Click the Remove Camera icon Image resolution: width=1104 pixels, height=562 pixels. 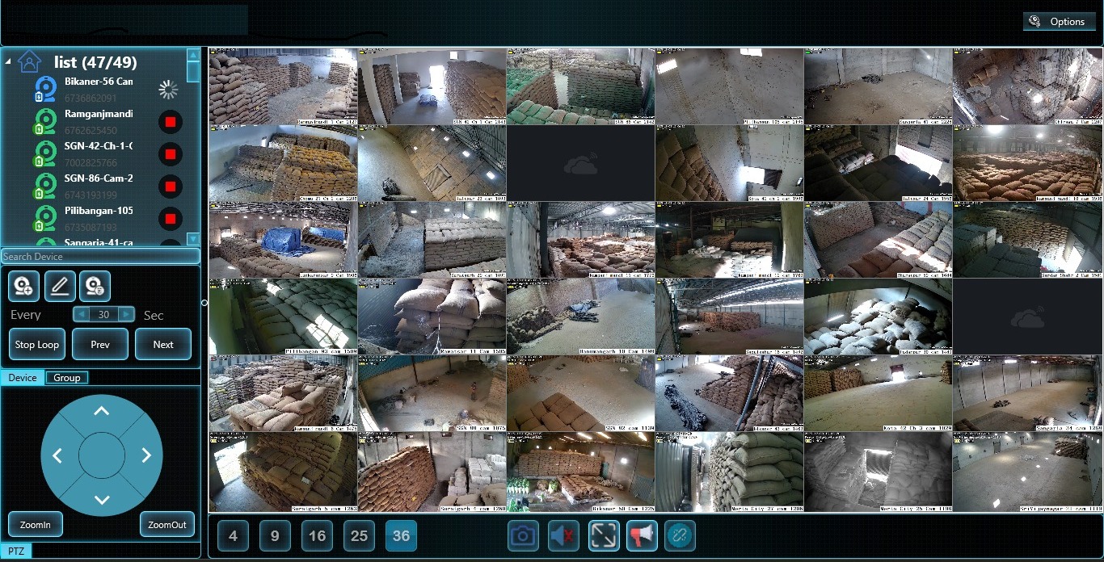click(x=96, y=286)
